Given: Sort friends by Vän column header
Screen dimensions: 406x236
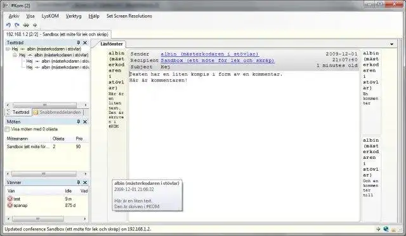Looking at the screenshot, I should click(x=34, y=191).
